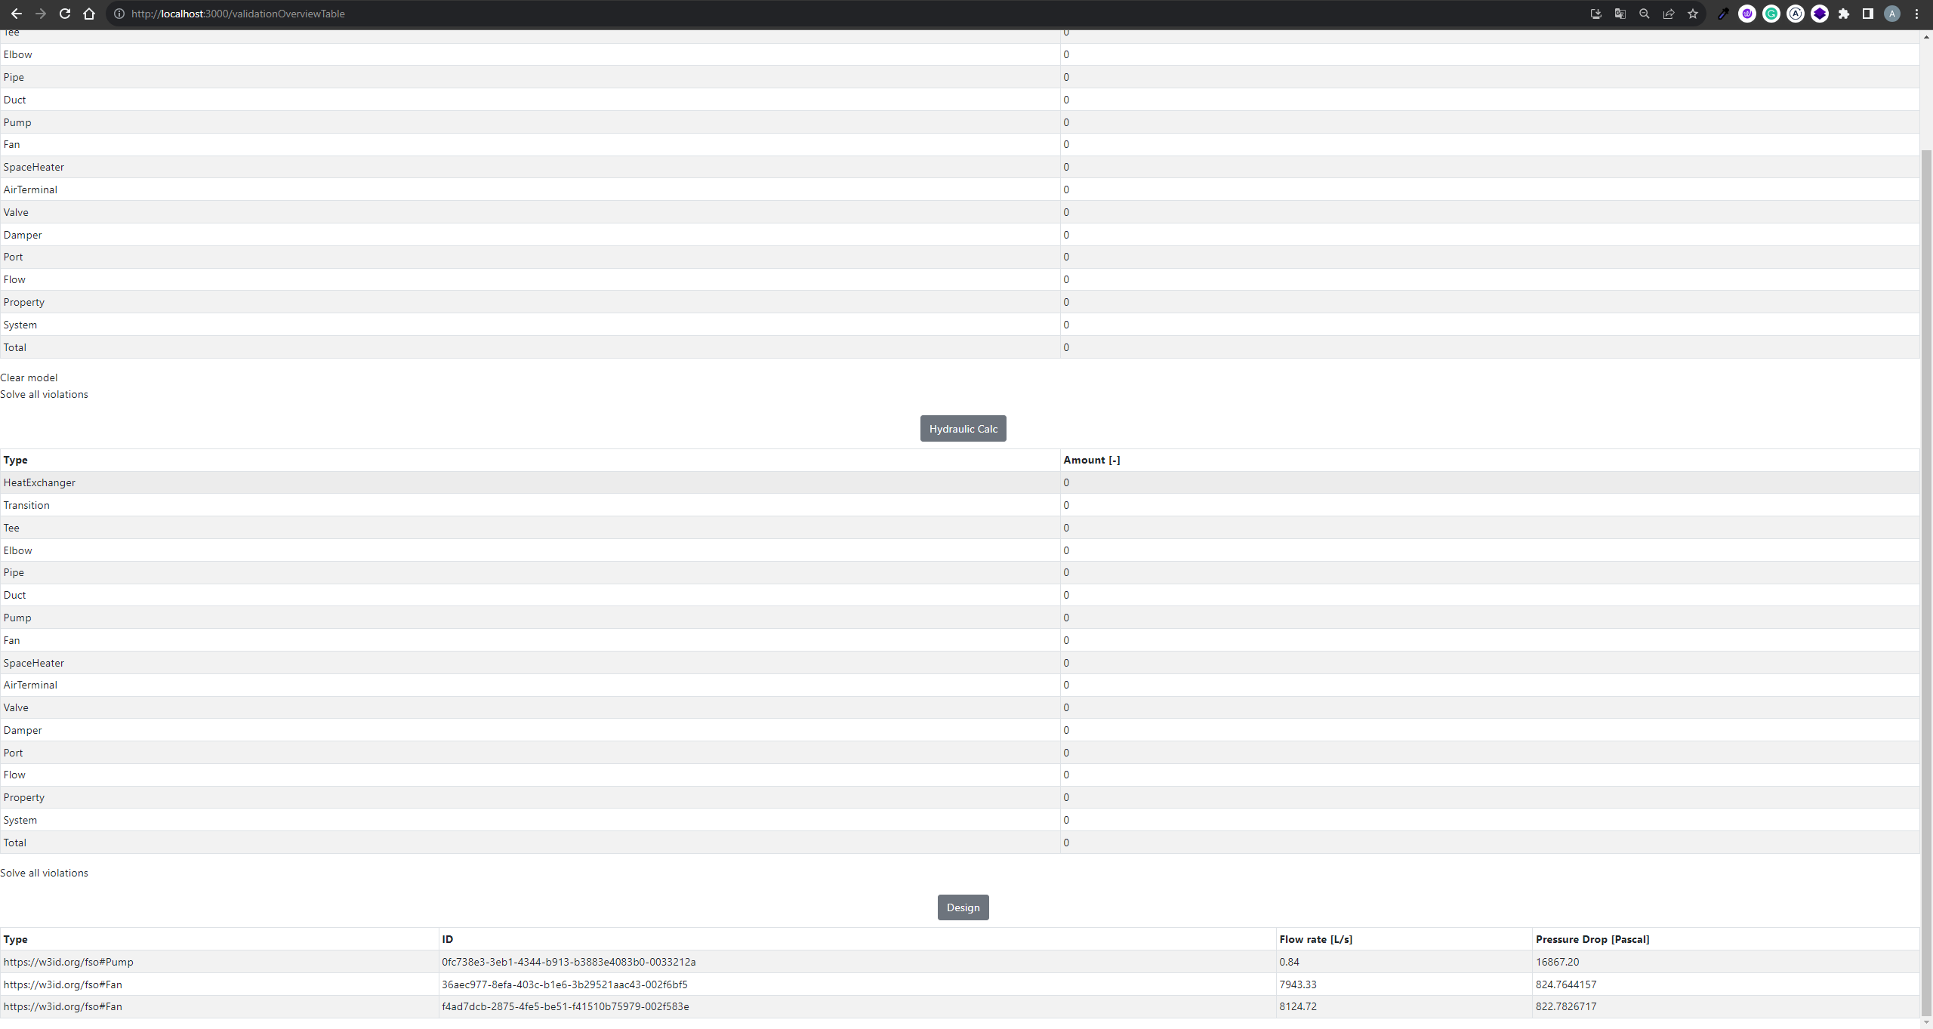Click Solve all violations below Design section
The height and width of the screenshot is (1029, 1933).
click(44, 873)
